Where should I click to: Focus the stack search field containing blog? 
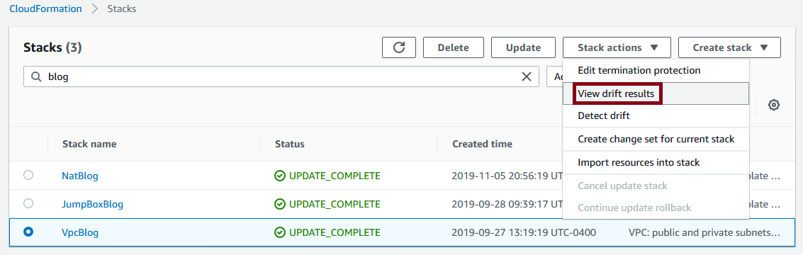pos(281,76)
